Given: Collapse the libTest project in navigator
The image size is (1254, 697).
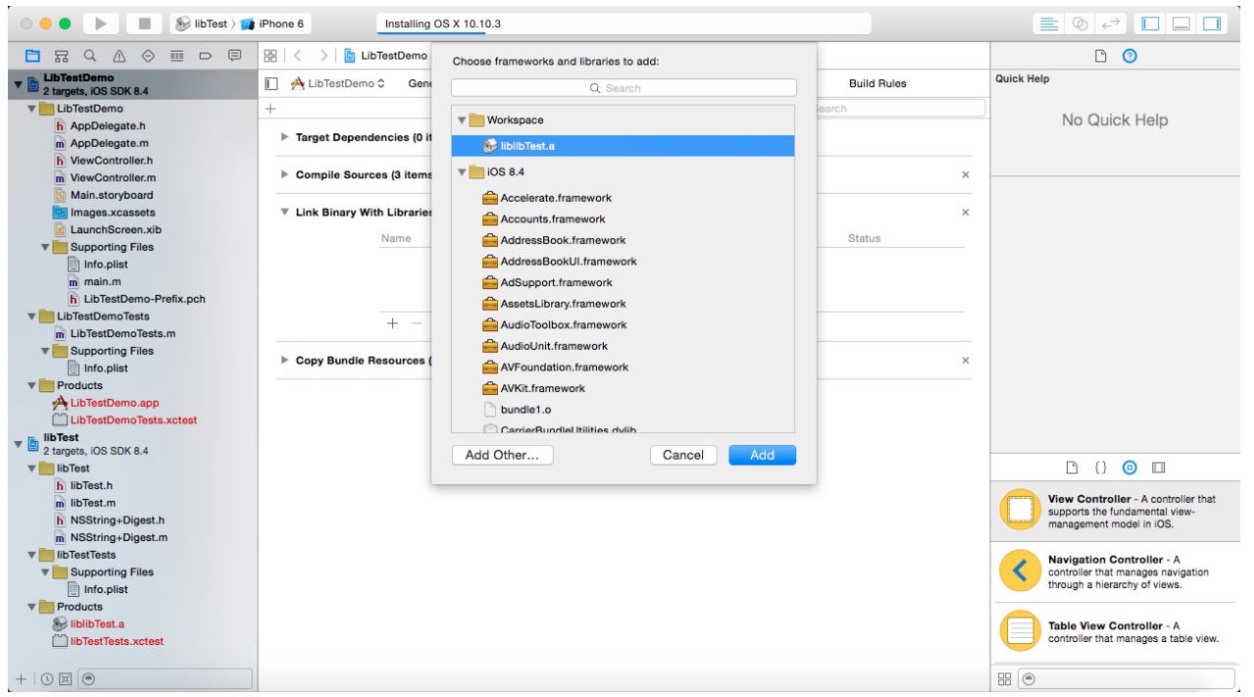Looking at the screenshot, I should coord(19,444).
